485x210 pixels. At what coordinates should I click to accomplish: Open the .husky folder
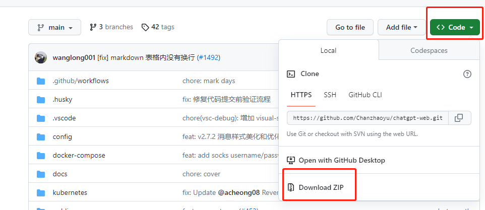[63, 99]
